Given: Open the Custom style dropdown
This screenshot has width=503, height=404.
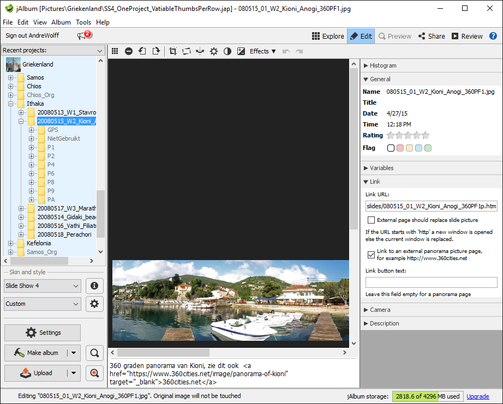Looking at the screenshot, I should click(43, 304).
